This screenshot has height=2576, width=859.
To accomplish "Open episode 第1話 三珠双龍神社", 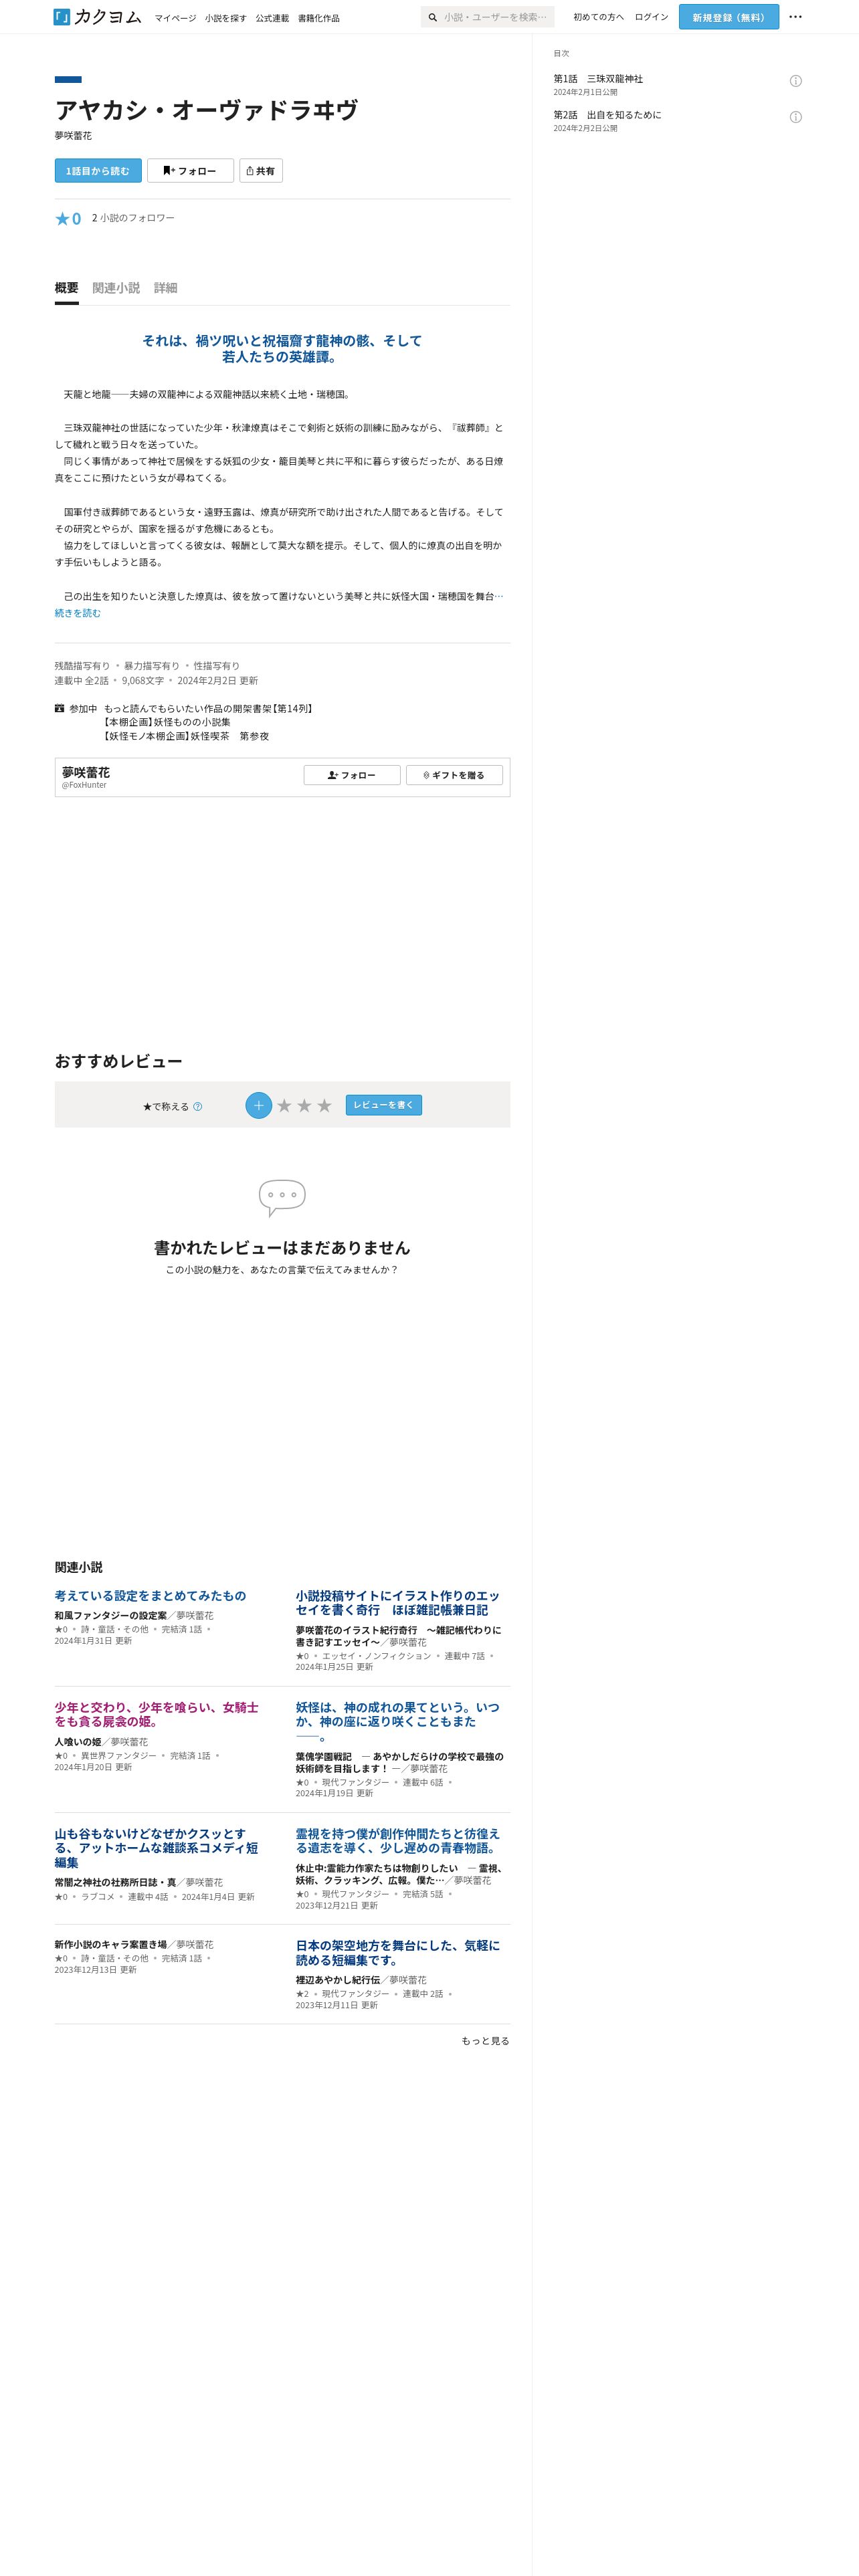I will (598, 79).
